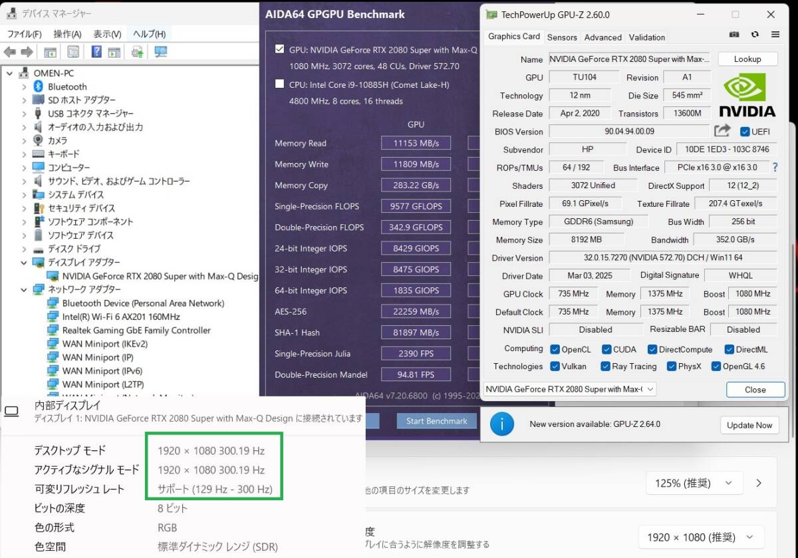
Task: Click the adapter icon for Realtek Gaming GbE
Action: click(x=53, y=331)
